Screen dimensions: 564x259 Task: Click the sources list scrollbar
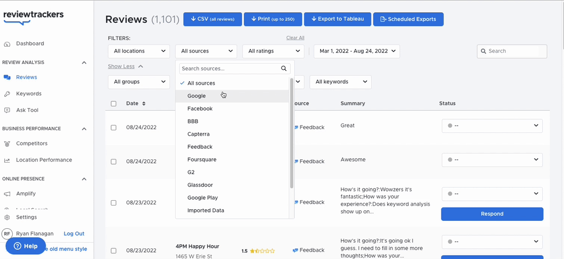click(292, 133)
